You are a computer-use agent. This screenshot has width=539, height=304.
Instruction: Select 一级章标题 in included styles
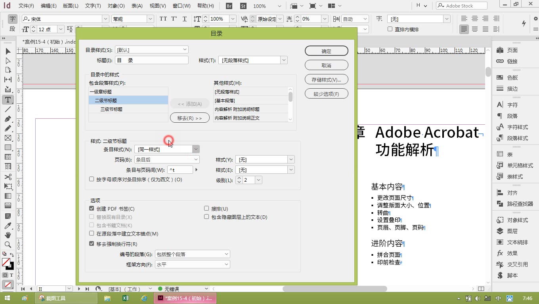coord(128,92)
